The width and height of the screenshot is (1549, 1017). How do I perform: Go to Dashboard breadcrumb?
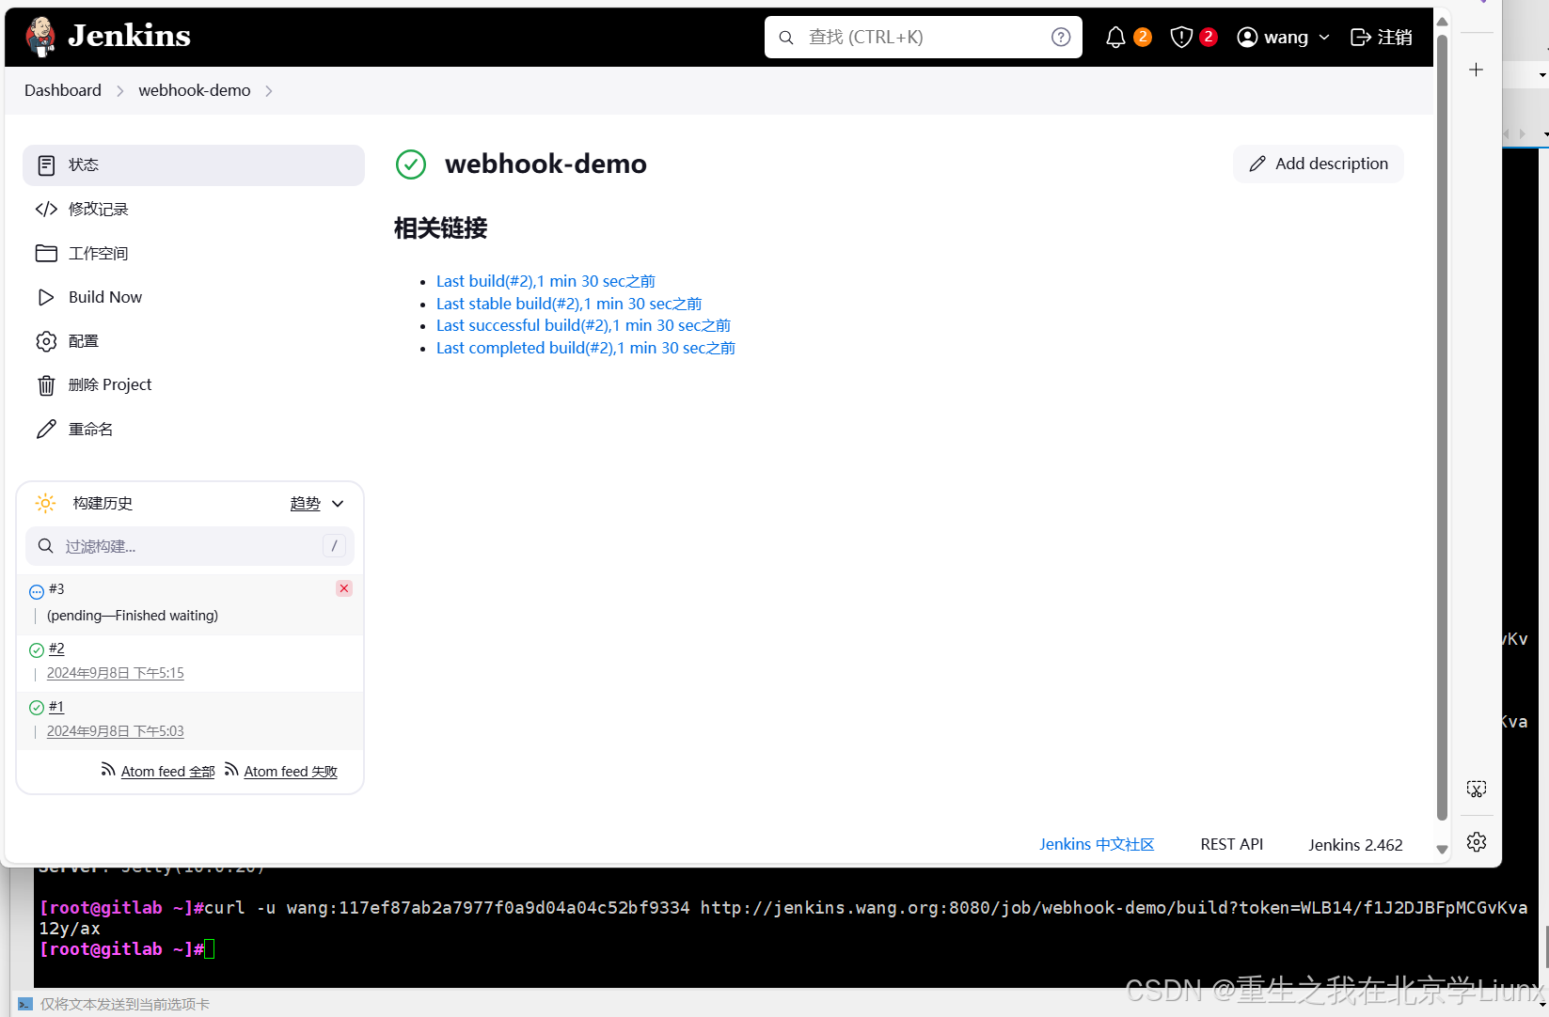pos(63,90)
